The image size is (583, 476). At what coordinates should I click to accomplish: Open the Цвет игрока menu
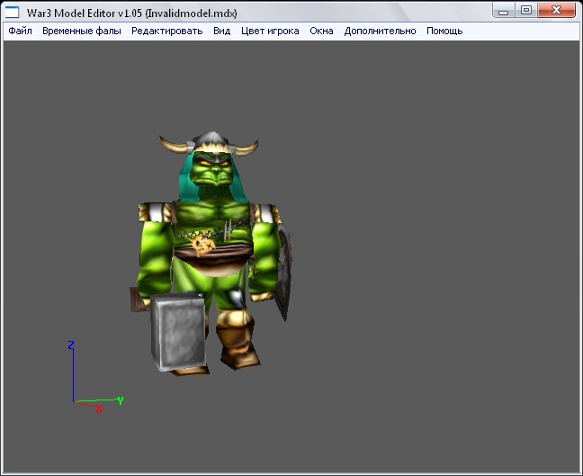[x=270, y=31]
